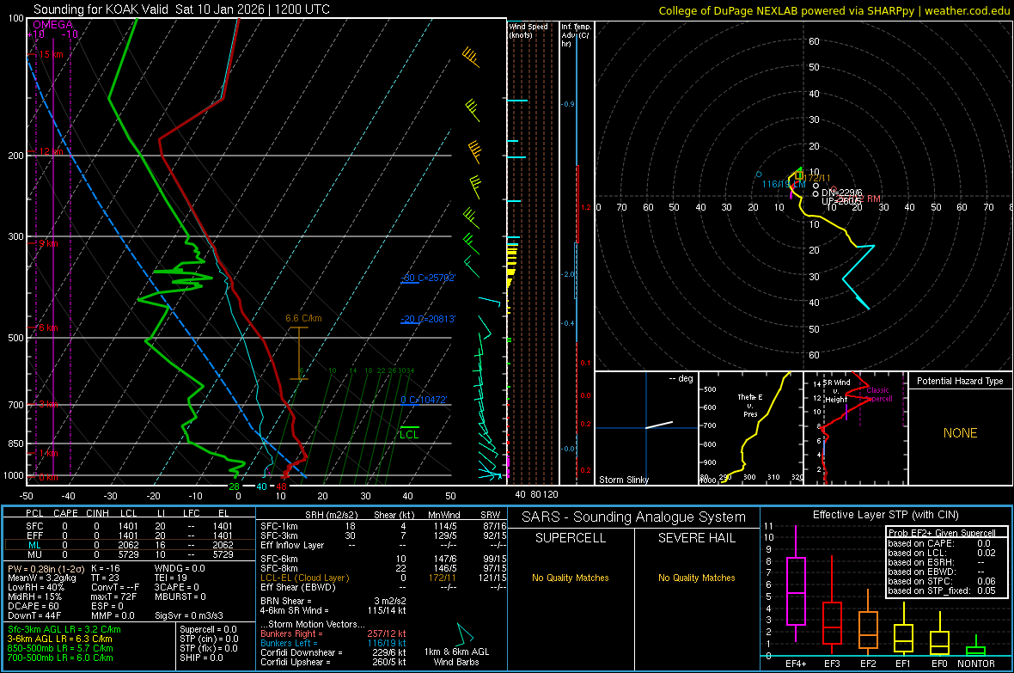Click the Theta-E v. Pres inset title
Image resolution: width=1014 pixels, height=673 pixels.
750,406
